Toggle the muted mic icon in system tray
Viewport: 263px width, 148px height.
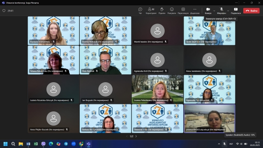[224, 144]
